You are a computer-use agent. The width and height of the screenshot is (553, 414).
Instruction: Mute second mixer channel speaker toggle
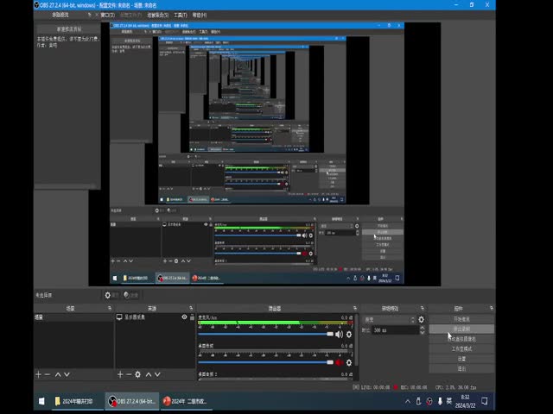(x=339, y=362)
